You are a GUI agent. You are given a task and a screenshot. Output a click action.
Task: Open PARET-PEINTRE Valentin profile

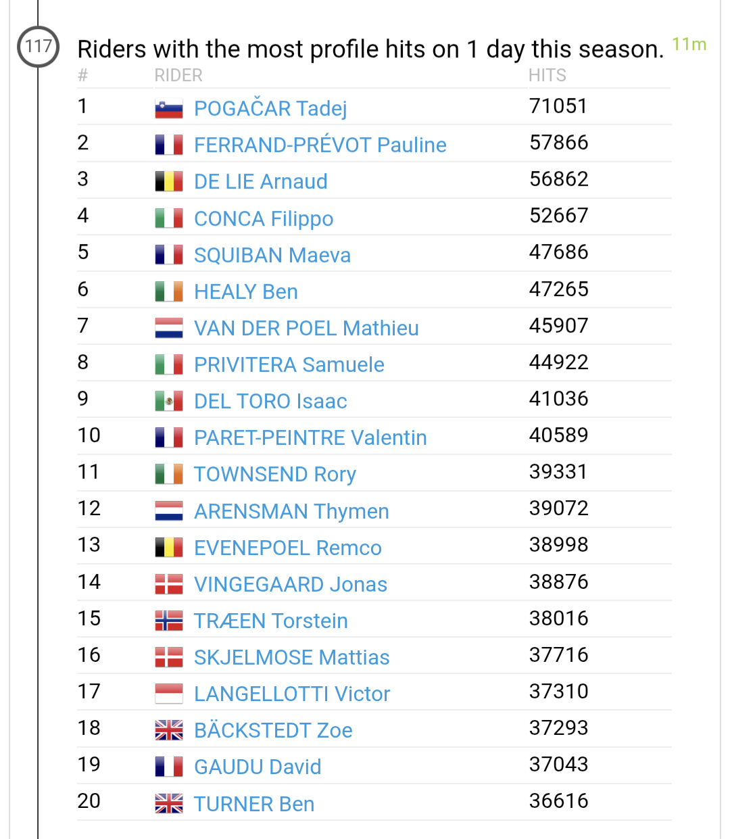coord(310,437)
